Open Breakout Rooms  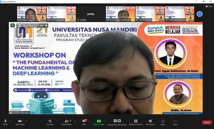[136, 122]
